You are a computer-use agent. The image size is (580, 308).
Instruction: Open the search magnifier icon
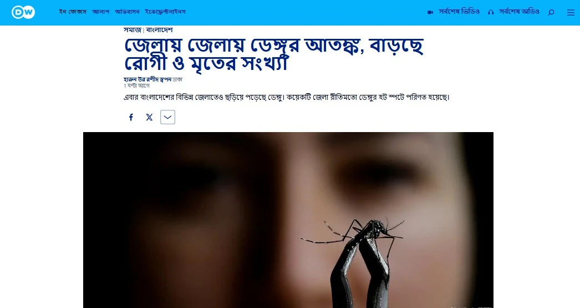[551, 12]
